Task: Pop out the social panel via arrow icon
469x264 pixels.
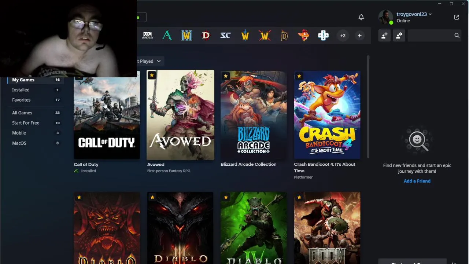Action: click(x=457, y=17)
